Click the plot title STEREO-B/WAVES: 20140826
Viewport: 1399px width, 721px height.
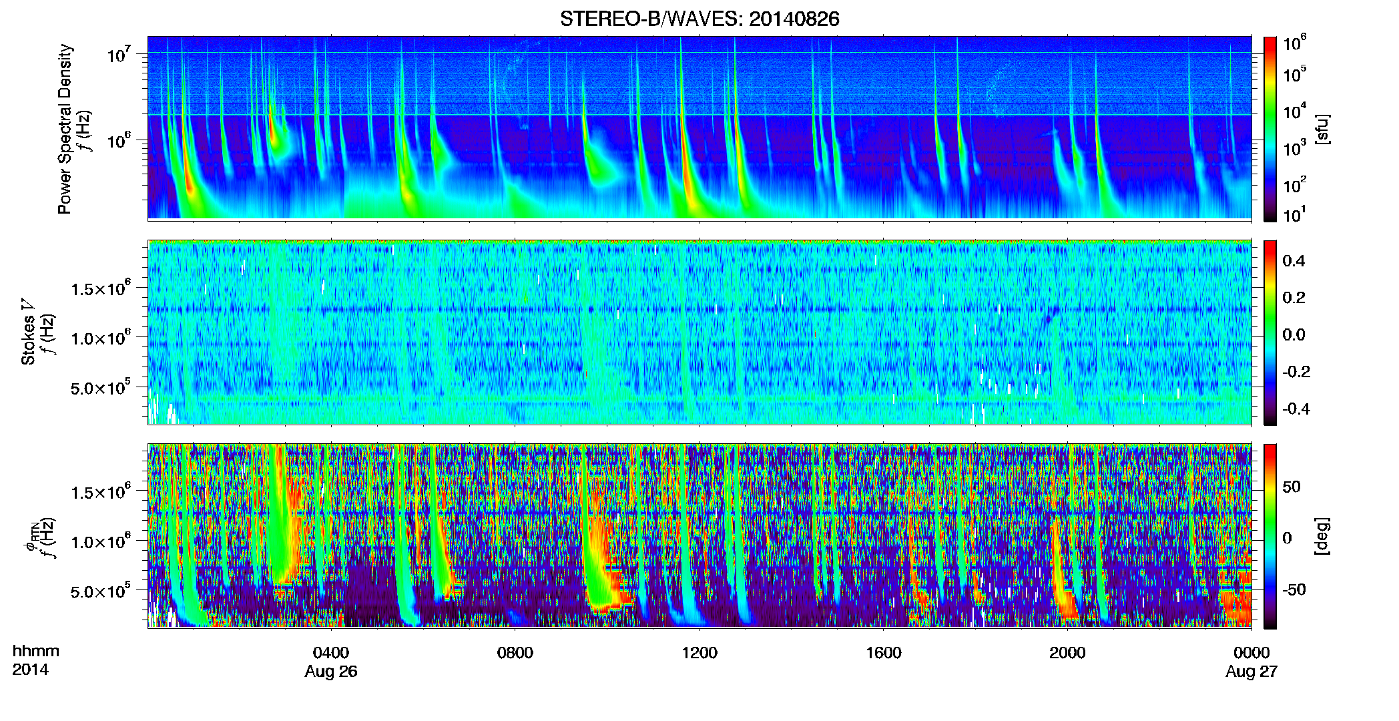(699, 19)
